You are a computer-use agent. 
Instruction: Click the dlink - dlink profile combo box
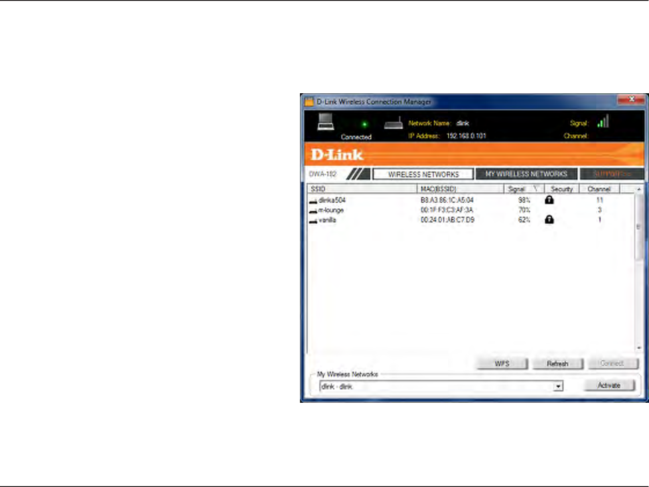(x=441, y=387)
